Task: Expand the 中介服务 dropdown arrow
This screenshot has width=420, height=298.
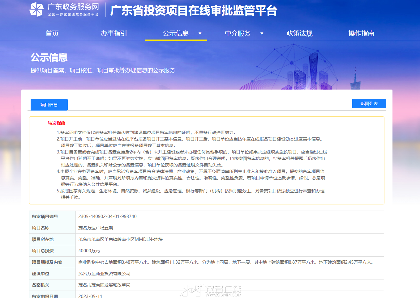Action: pyautogui.click(x=262, y=33)
